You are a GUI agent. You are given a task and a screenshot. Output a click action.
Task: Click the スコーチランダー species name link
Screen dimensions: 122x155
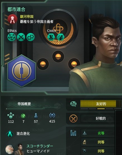[40, 146]
